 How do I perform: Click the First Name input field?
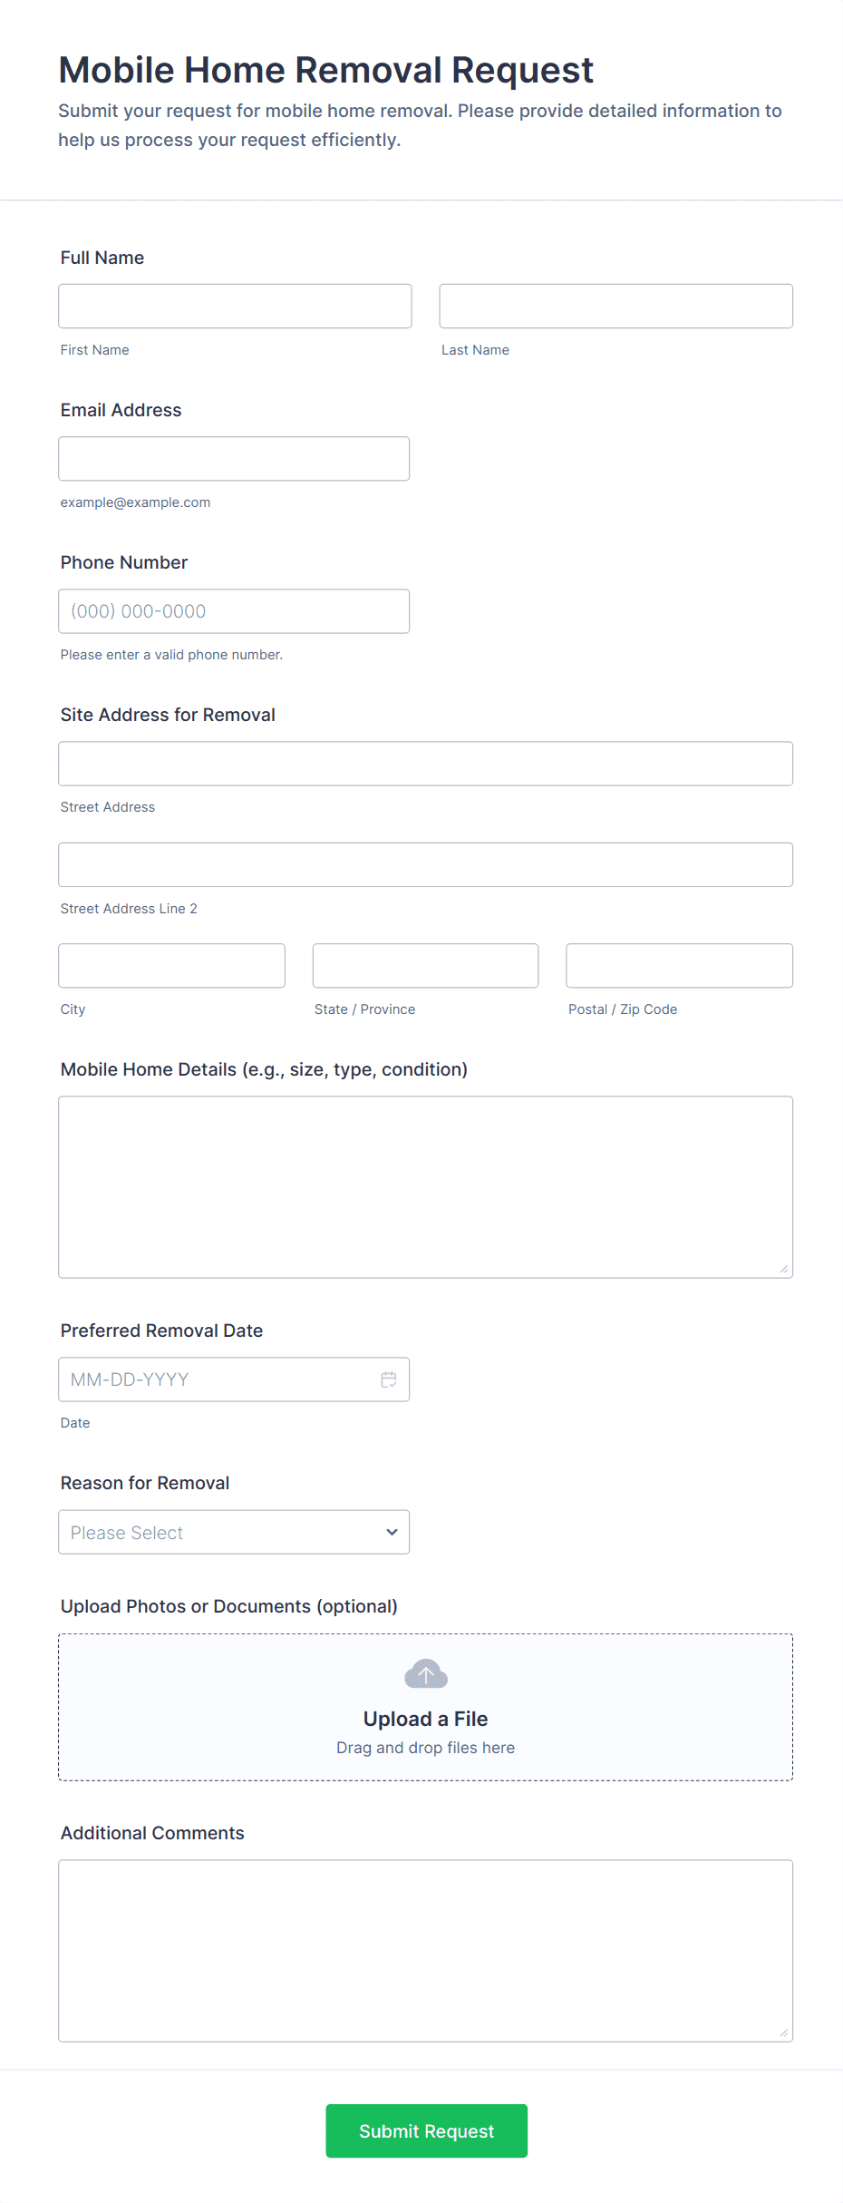(234, 306)
